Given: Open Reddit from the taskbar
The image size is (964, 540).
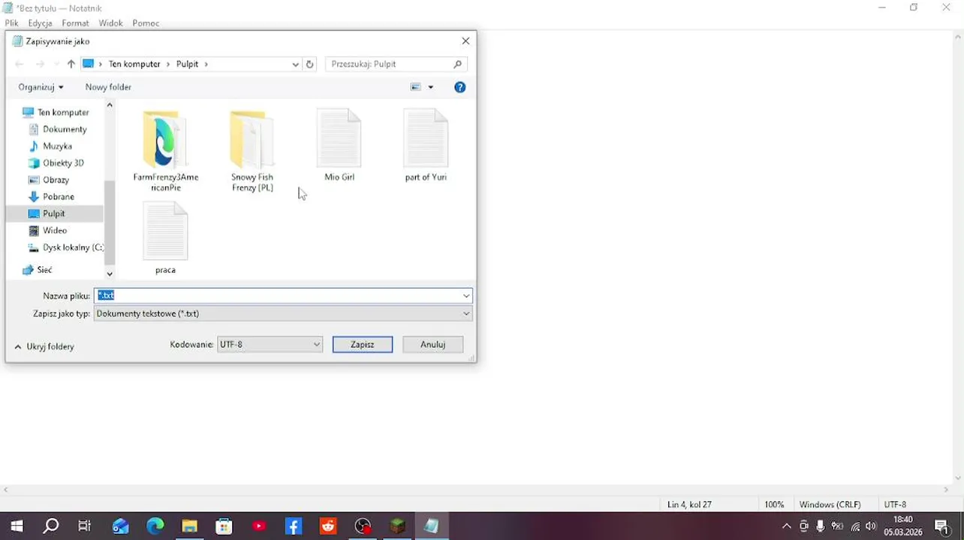Looking at the screenshot, I should (328, 526).
